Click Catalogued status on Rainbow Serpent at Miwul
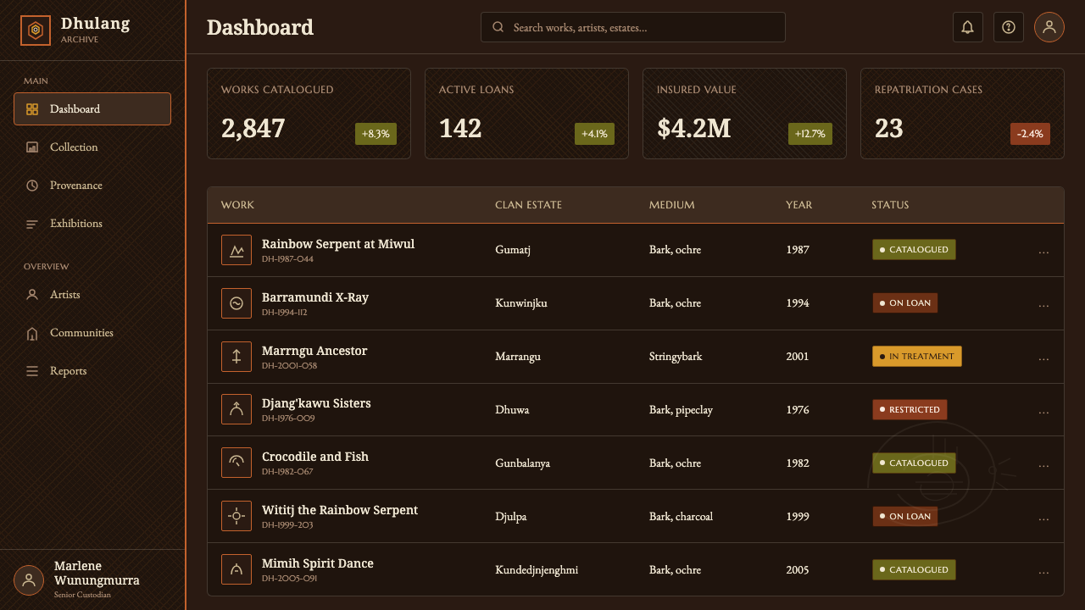 coord(914,250)
